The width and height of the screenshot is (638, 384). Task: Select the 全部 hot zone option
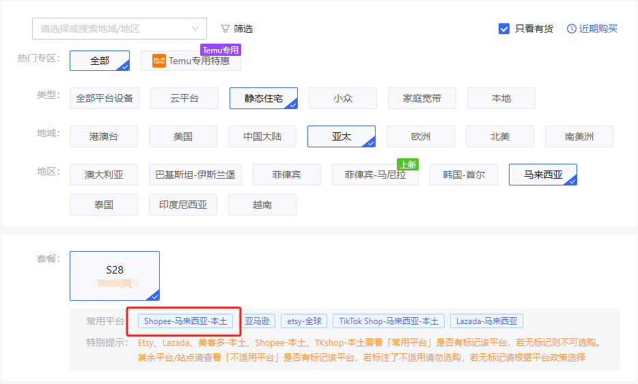[x=100, y=61]
